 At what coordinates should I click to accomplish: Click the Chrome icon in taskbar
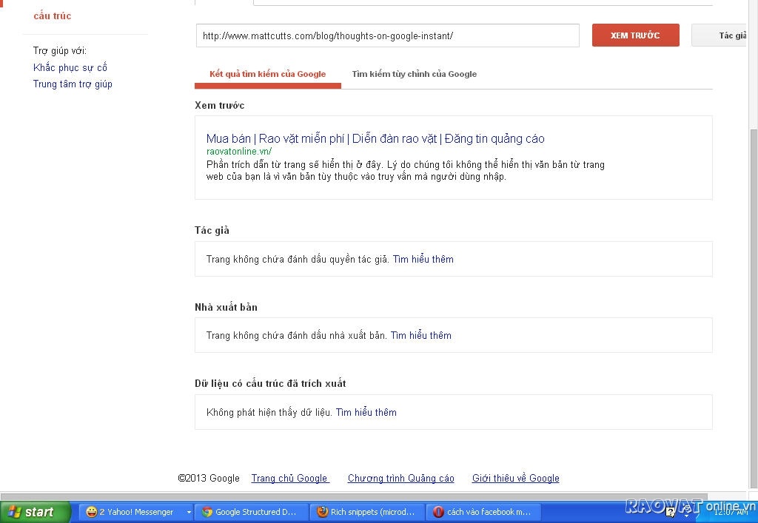pyautogui.click(x=207, y=512)
